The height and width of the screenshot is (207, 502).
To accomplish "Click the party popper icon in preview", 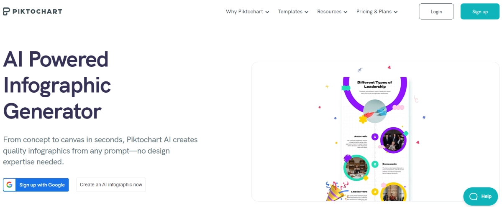I will 335,192.
